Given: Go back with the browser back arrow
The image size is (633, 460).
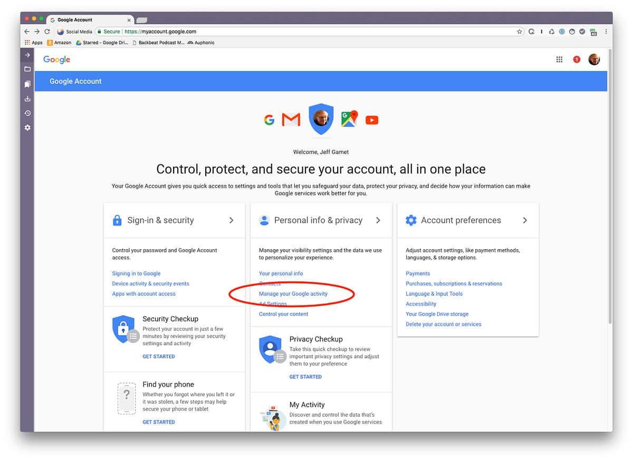Looking at the screenshot, I should click(27, 32).
